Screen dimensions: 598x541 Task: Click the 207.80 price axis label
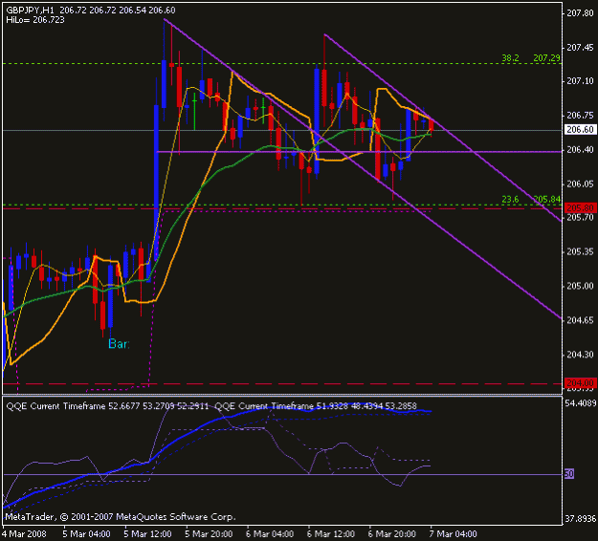(x=580, y=13)
